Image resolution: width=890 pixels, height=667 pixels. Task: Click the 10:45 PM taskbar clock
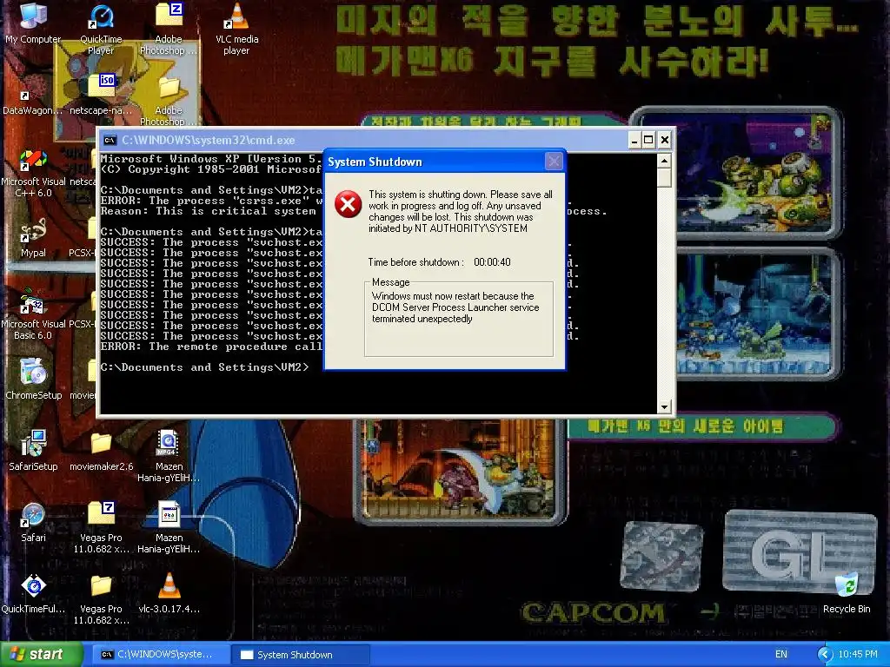[858, 655]
